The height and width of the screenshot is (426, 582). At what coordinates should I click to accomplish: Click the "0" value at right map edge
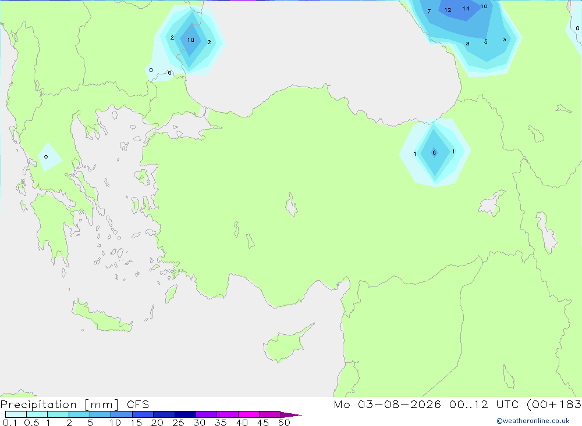click(577, 28)
